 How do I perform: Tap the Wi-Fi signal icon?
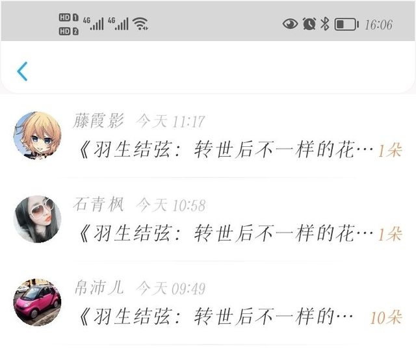click(140, 23)
